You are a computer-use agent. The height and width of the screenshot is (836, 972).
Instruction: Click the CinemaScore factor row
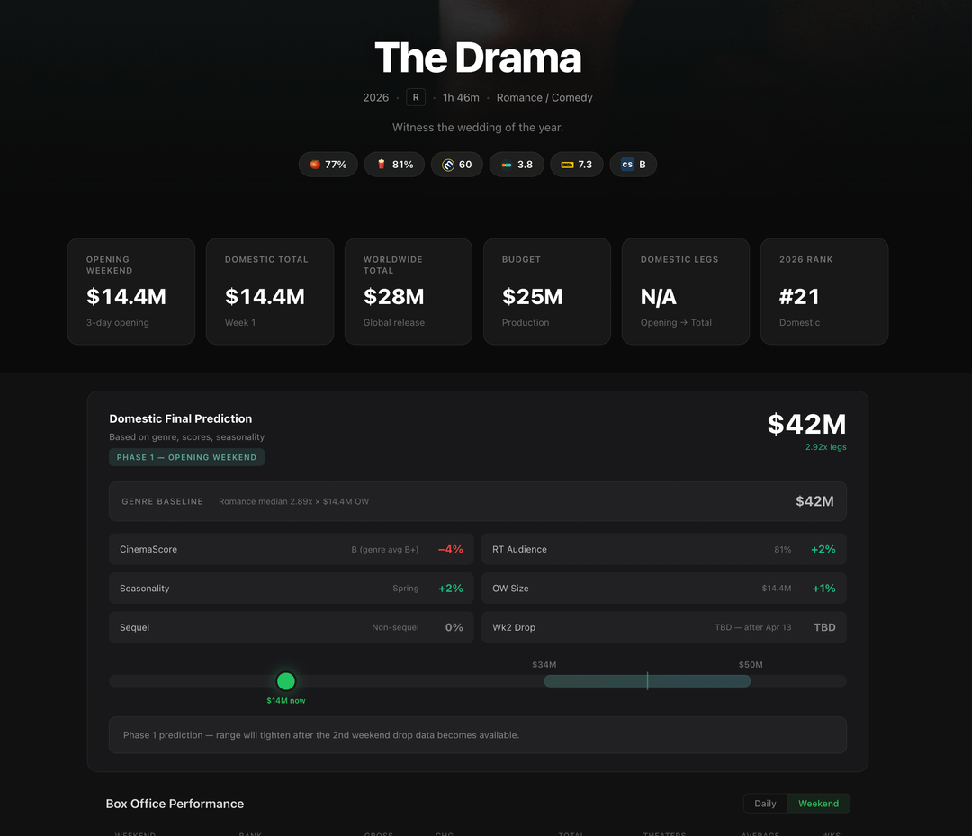(x=292, y=549)
